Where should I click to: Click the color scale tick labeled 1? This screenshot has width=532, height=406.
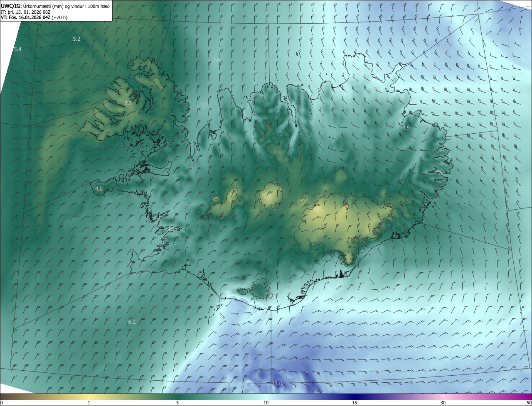tap(89, 403)
